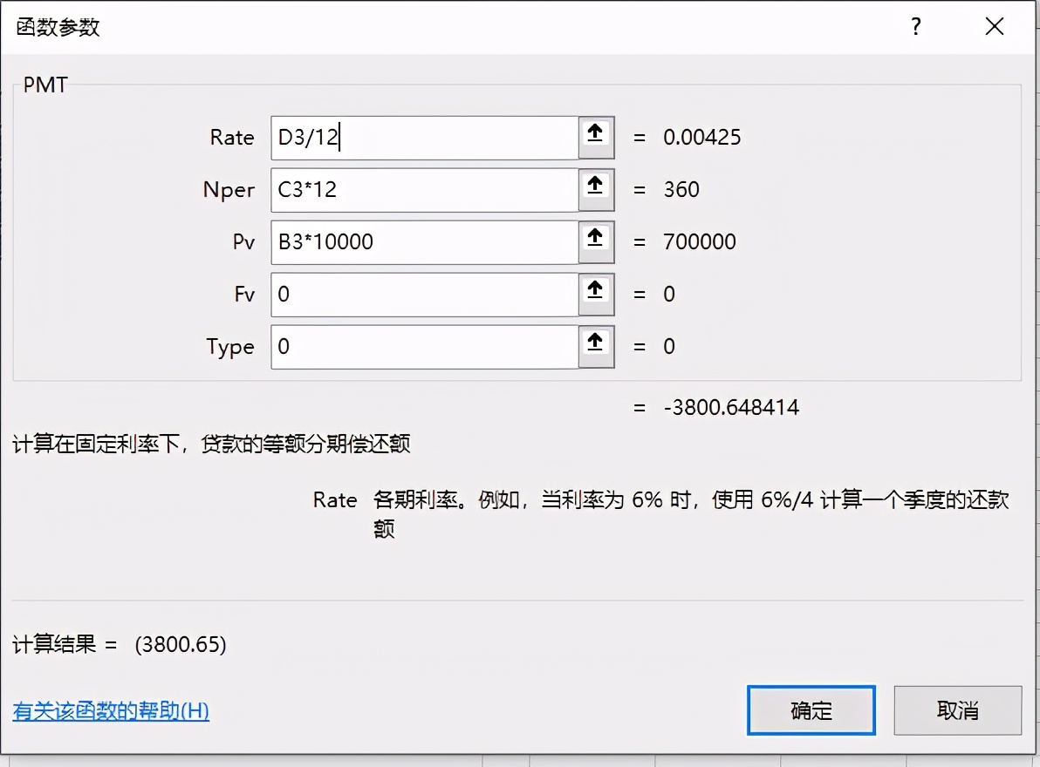Click the PMT function name label
This screenshot has height=767, width=1040.
click(x=45, y=85)
